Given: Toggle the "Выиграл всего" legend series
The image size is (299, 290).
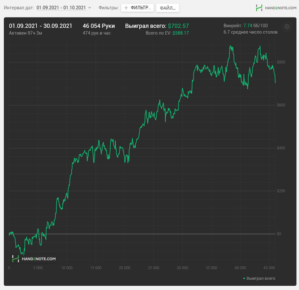Looking at the screenshot, I should [x=259, y=278].
